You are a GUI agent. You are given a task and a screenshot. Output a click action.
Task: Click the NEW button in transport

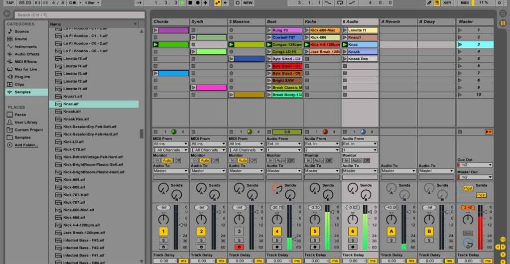pyautogui.click(x=248, y=2)
